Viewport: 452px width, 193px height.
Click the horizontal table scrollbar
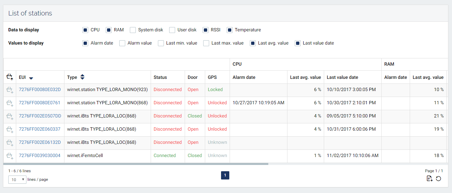pyautogui.click(x=135, y=164)
